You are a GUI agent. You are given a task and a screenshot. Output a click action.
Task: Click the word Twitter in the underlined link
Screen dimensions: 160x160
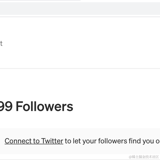tap(52, 141)
